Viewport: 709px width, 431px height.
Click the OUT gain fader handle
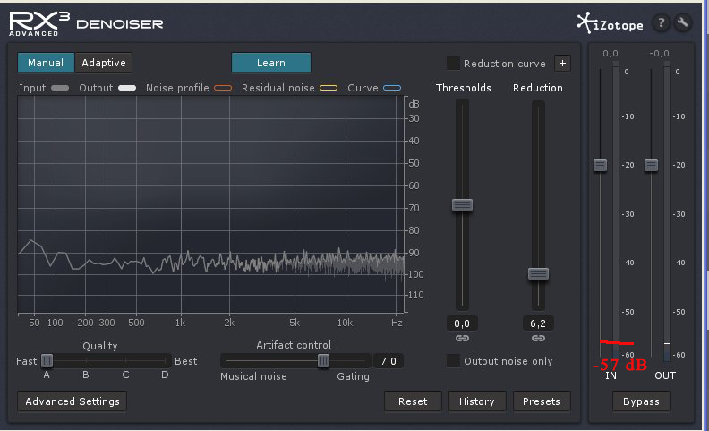(x=651, y=165)
